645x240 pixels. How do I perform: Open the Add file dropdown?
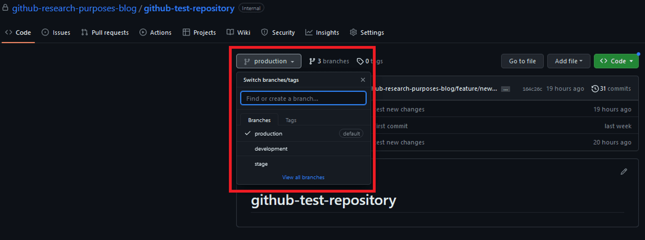[x=568, y=61]
